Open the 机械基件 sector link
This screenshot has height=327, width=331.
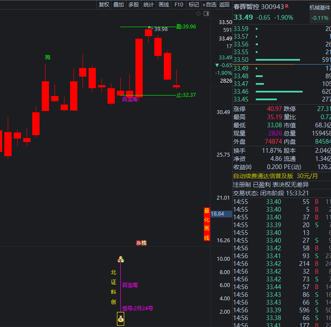click(x=320, y=7)
